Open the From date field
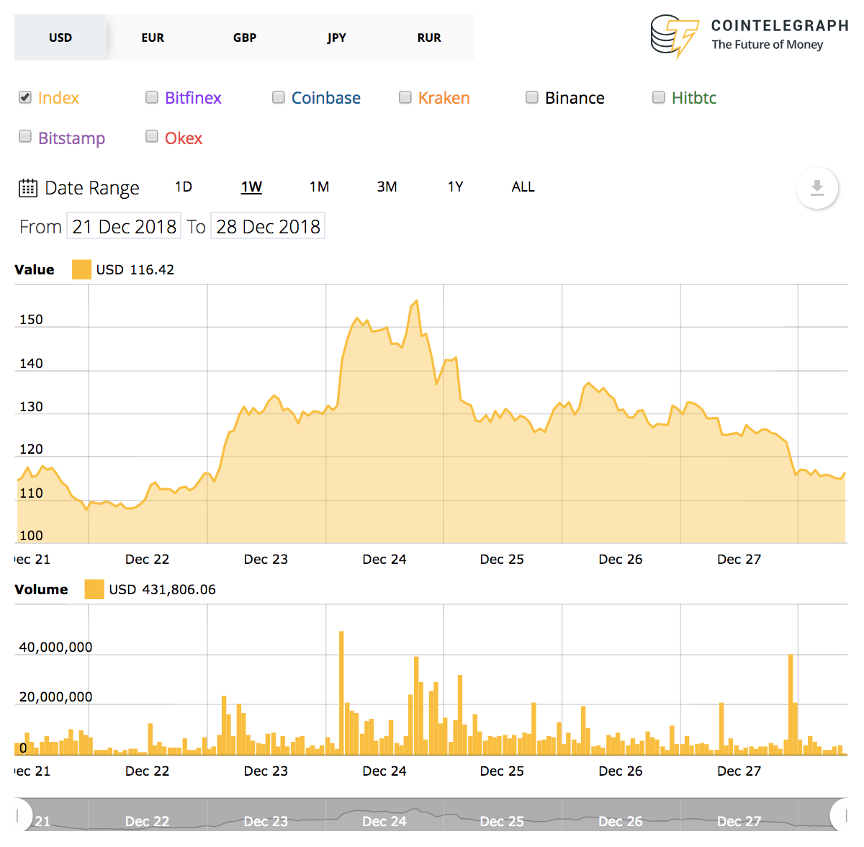Screen dimensions: 864x847 tap(124, 226)
